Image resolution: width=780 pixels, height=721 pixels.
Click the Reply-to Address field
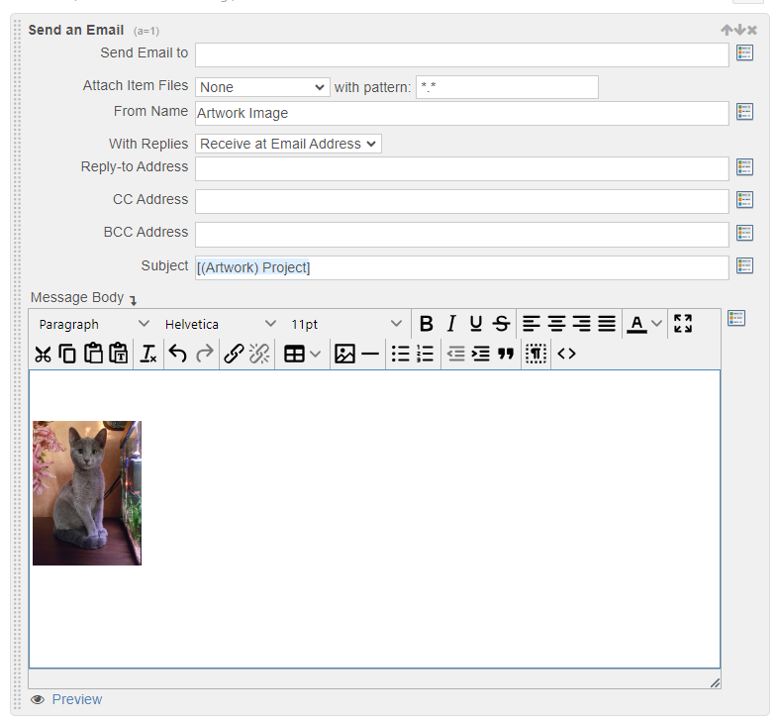(461, 168)
